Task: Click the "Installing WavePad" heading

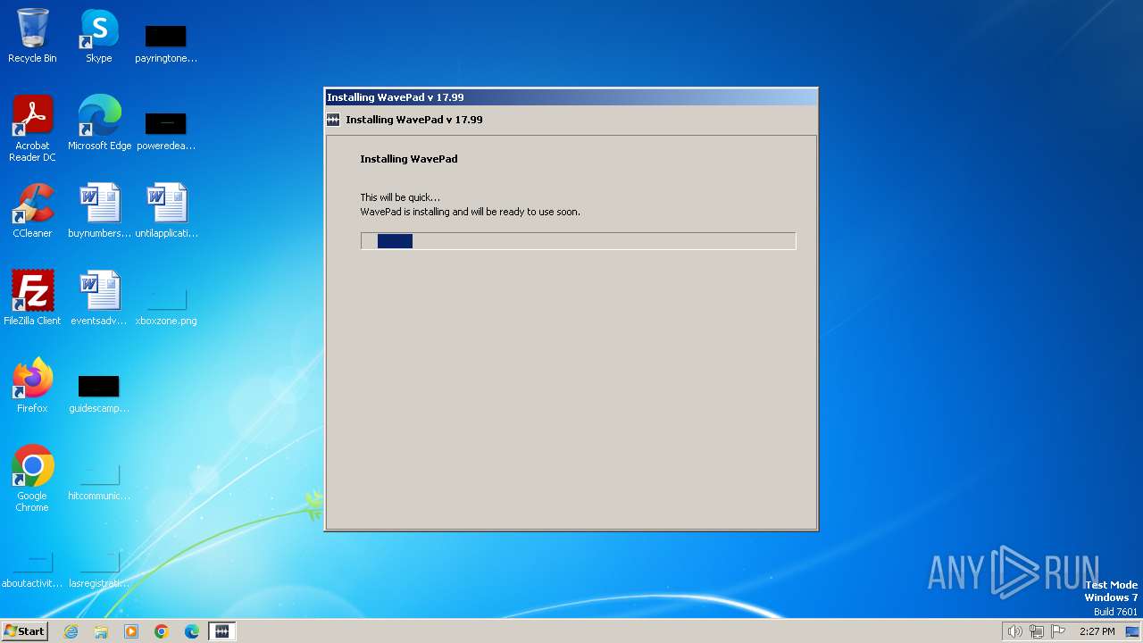Action: (409, 159)
